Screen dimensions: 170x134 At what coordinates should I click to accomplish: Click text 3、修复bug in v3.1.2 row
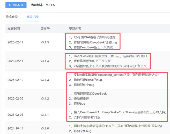[x=77, y=104]
